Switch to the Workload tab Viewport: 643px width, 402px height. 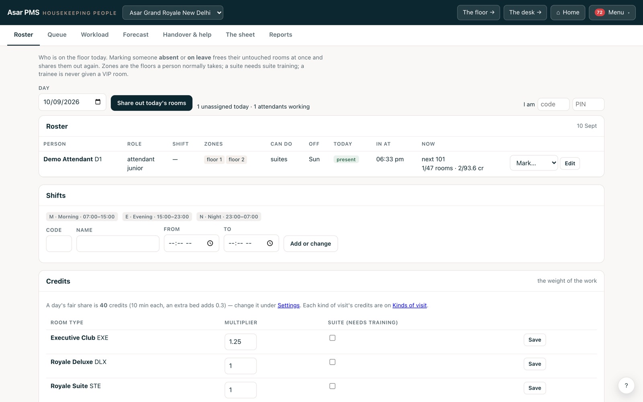tap(95, 35)
